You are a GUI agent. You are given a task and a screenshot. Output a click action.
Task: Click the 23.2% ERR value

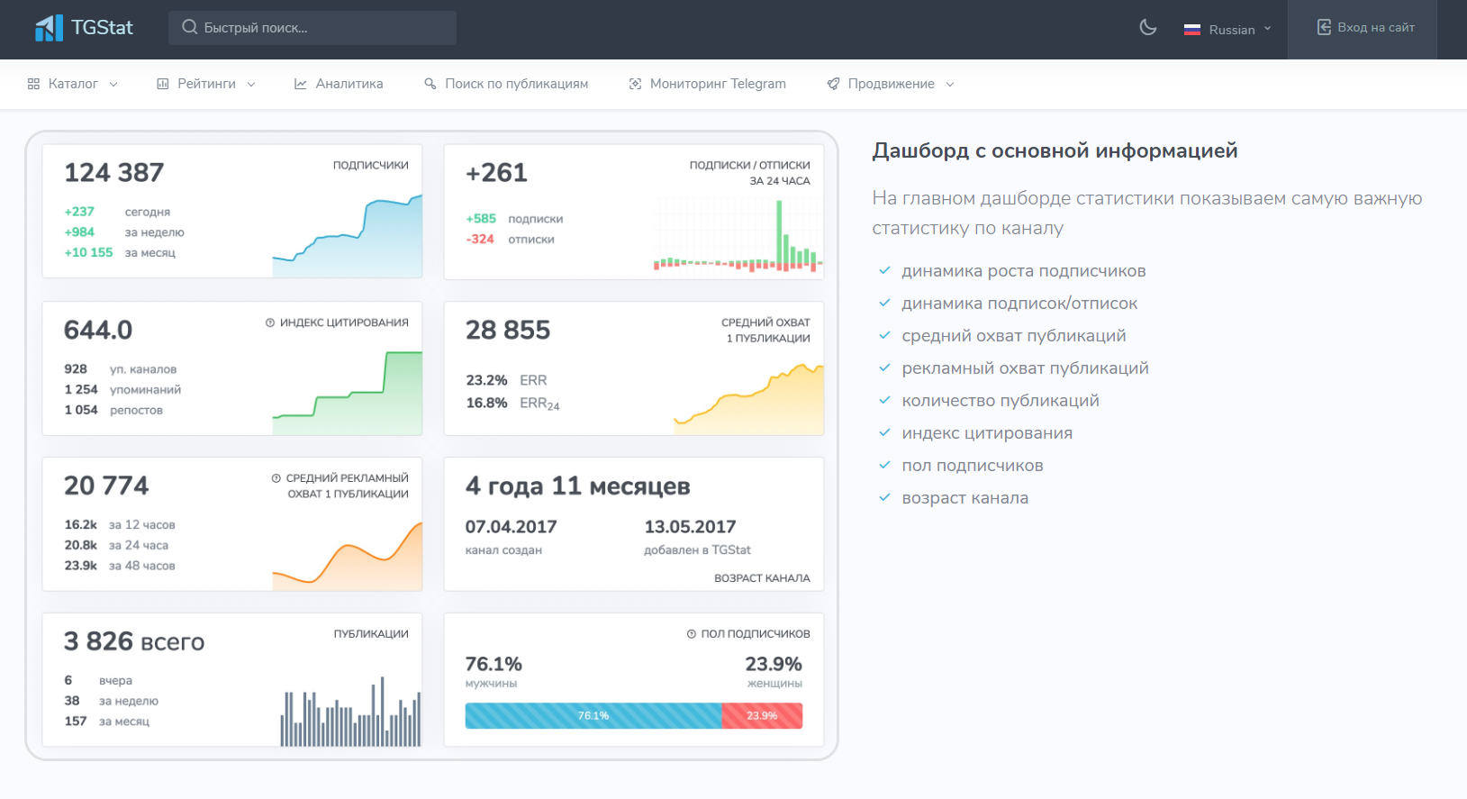pos(487,380)
